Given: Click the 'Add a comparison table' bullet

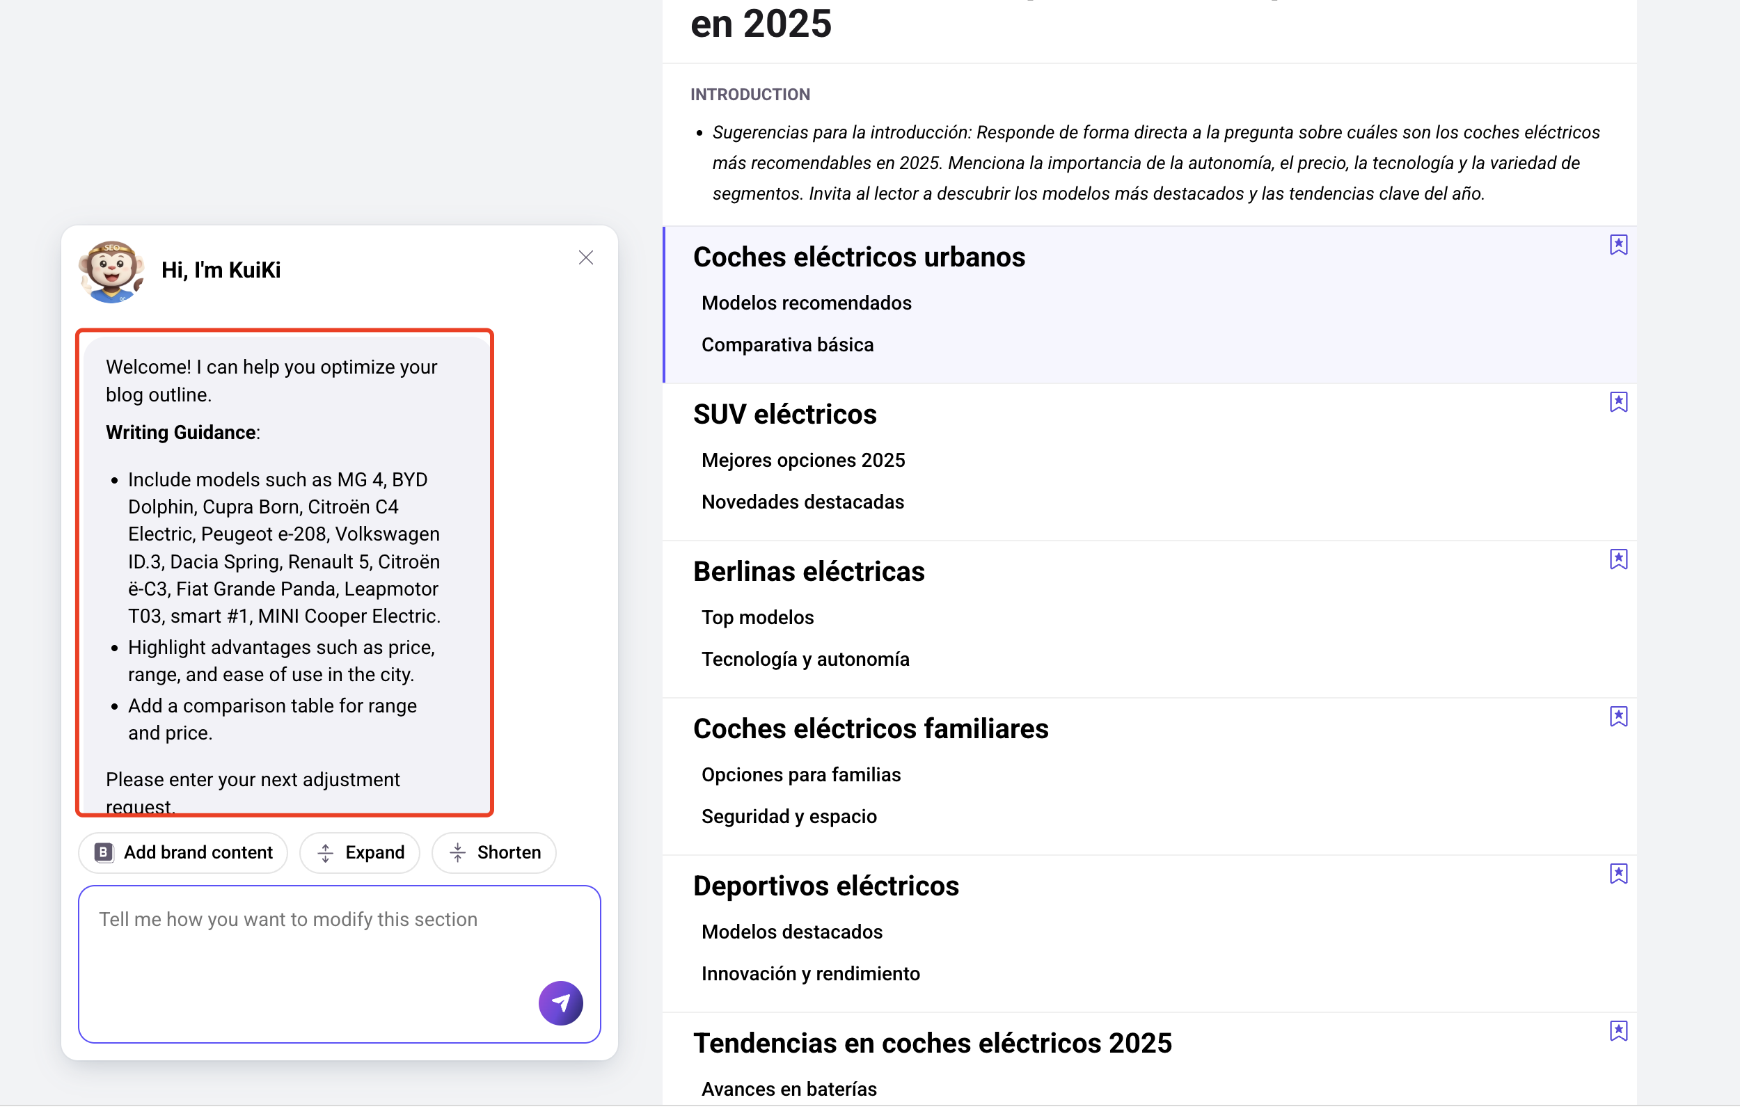Looking at the screenshot, I should pyautogui.click(x=272, y=720).
